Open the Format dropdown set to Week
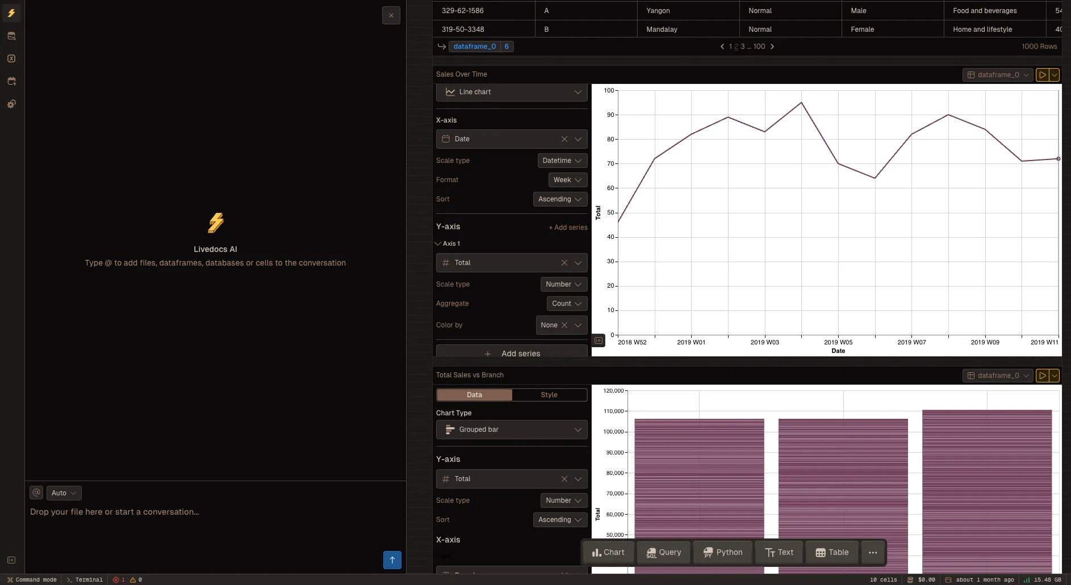Image resolution: width=1071 pixels, height=585 pixels. tap(567, 180)
